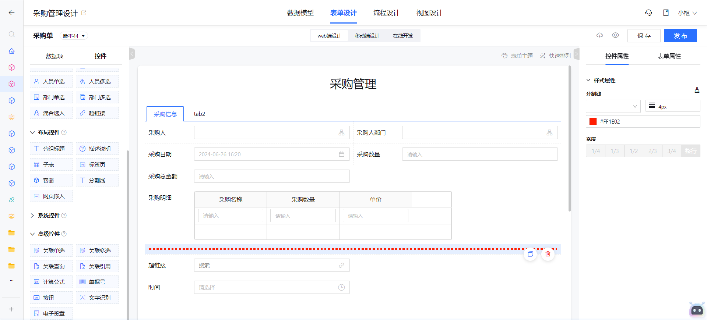707x320 pixels.
Task: Select the 电子签章 control
Action: point(51,313)
